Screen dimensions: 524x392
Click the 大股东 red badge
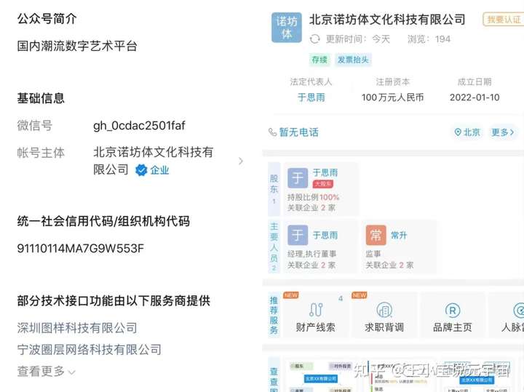click(x=323, y=184)
